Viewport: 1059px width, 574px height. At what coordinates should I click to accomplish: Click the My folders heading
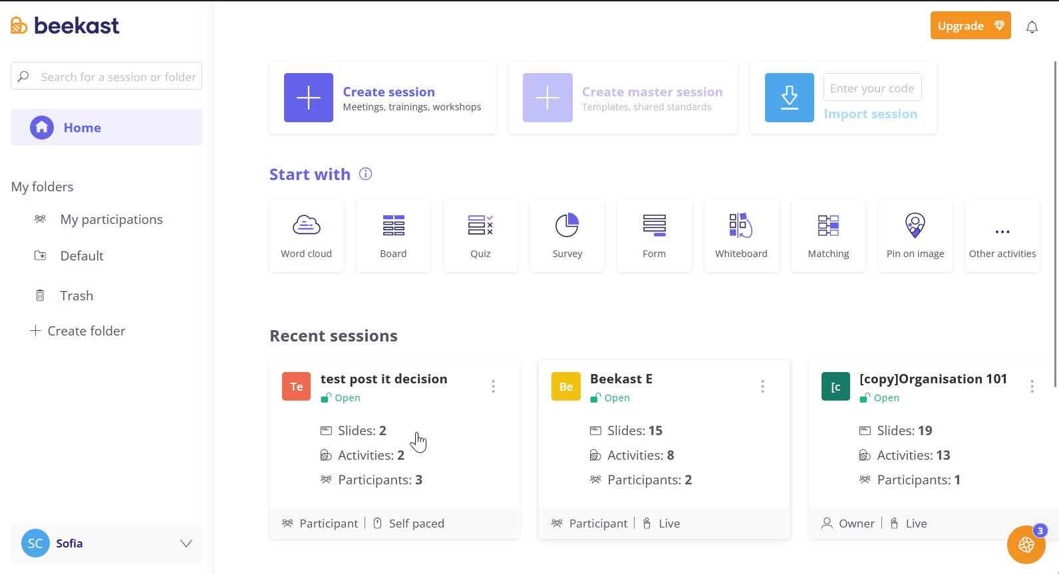[42, 187]
